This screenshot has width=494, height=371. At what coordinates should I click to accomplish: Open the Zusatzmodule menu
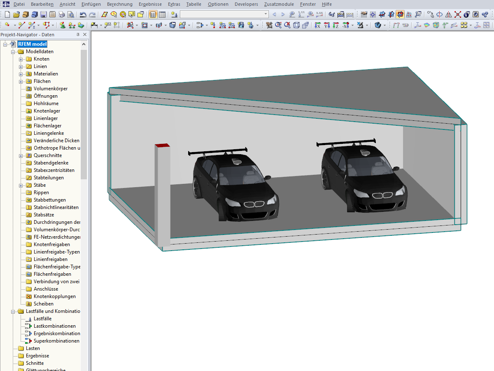(280, 4)
